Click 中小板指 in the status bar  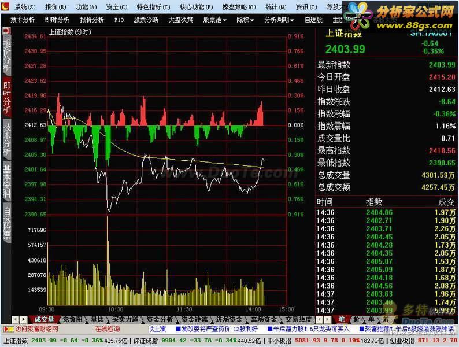tap(280, 341)
